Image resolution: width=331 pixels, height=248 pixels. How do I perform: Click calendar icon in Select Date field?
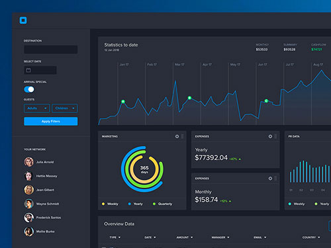(28, 70)
